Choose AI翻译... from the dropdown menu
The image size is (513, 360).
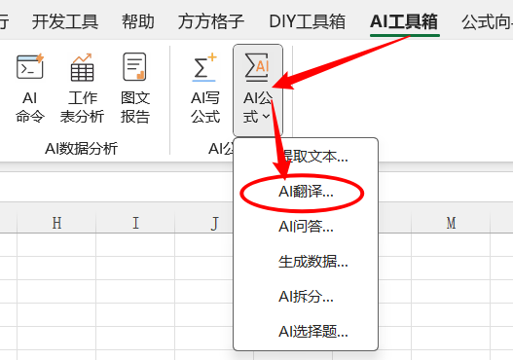coord(306,192)
